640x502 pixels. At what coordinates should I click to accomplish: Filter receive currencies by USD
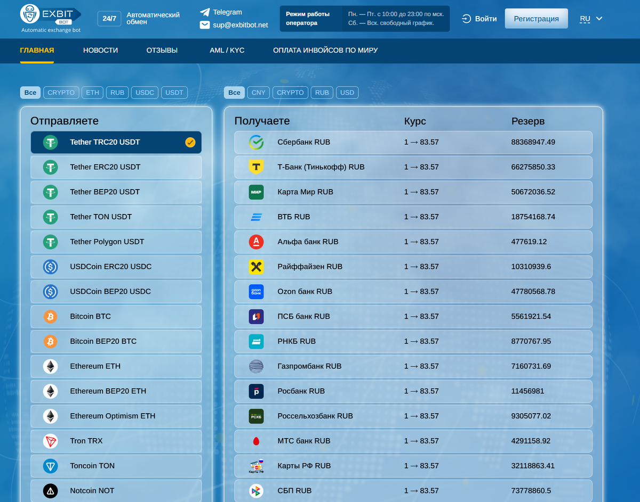point(347,93)
